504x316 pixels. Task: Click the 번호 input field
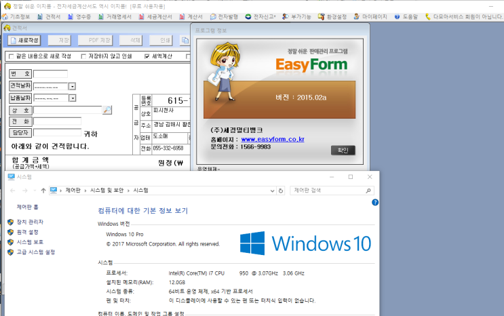(x=50, y=74)
